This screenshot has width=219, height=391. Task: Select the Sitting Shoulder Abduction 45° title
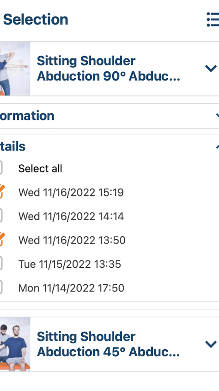coord(109,344)
